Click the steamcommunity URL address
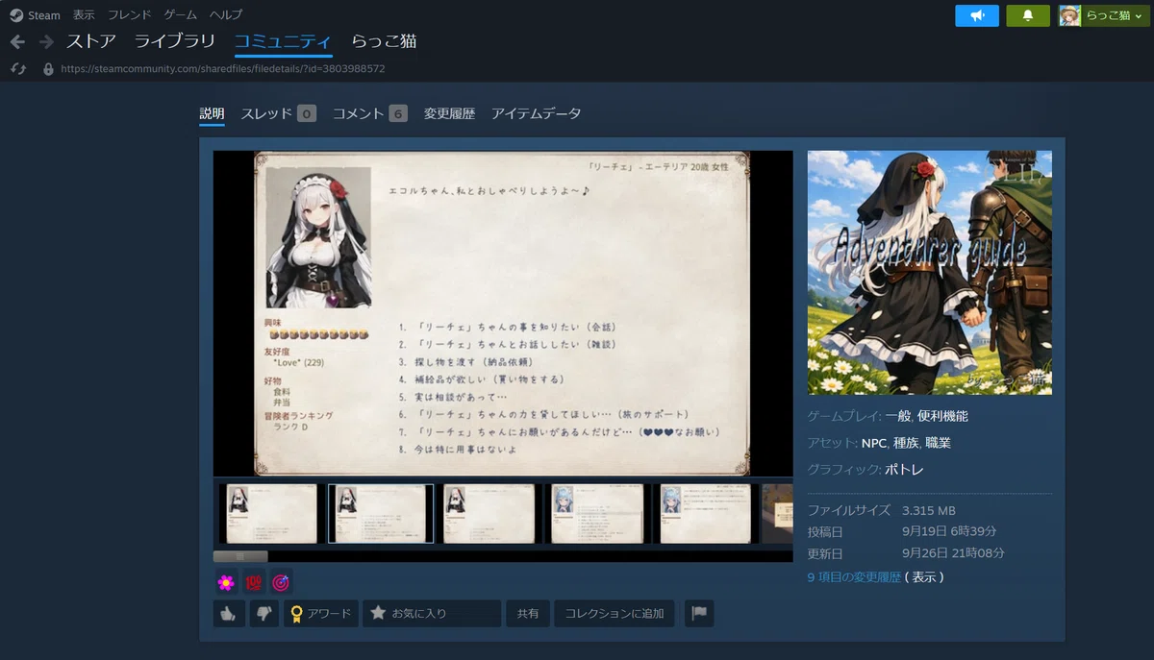 click(223, 69)
